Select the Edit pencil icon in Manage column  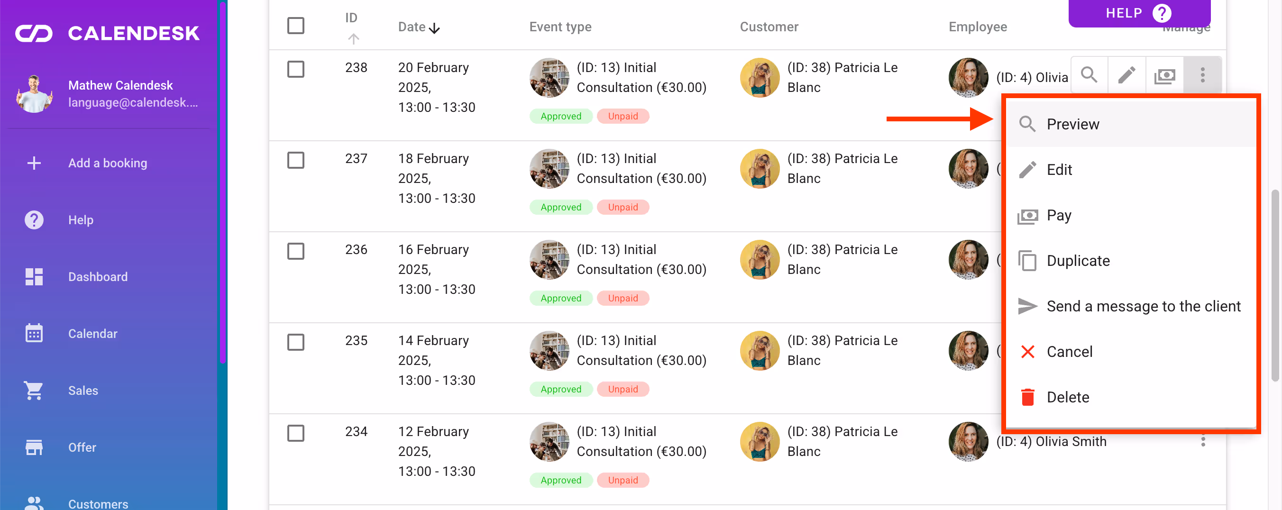click(1126, 74)
